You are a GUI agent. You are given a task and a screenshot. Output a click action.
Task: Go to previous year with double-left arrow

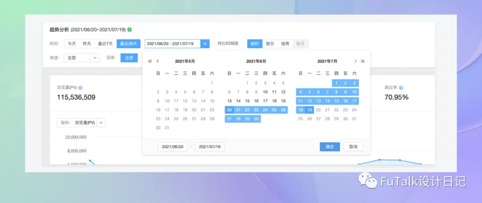150,61
